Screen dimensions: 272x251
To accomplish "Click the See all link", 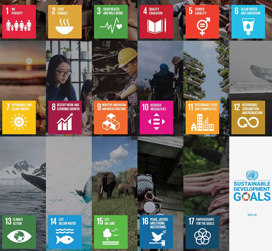I will (x=252, y=215).
